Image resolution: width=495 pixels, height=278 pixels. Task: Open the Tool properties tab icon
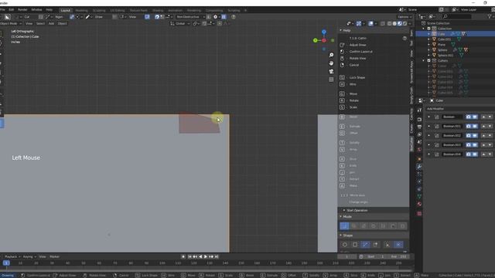click(419, 110)
